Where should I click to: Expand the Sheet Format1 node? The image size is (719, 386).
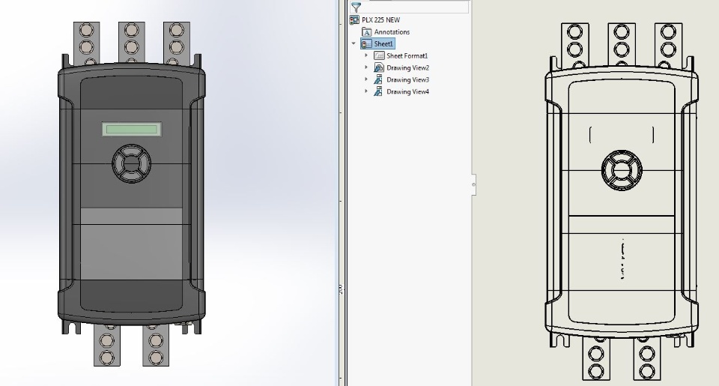[366, 55]
